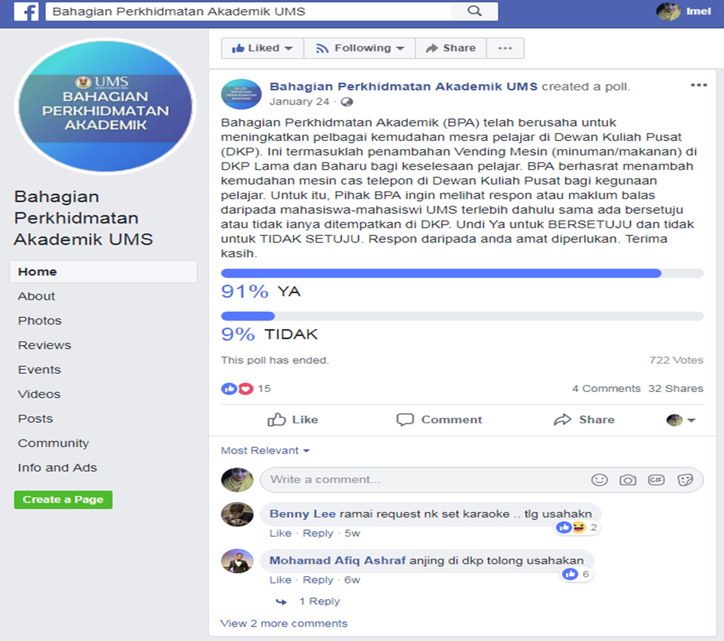Open the About tab in sidebar
724x641 pixels.
pos(36,296)
